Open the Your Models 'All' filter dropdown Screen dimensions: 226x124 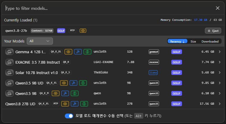pos(40,41)
